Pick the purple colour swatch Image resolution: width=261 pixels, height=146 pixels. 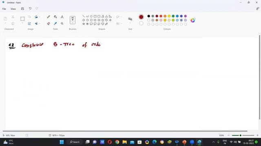pos(186,16)
